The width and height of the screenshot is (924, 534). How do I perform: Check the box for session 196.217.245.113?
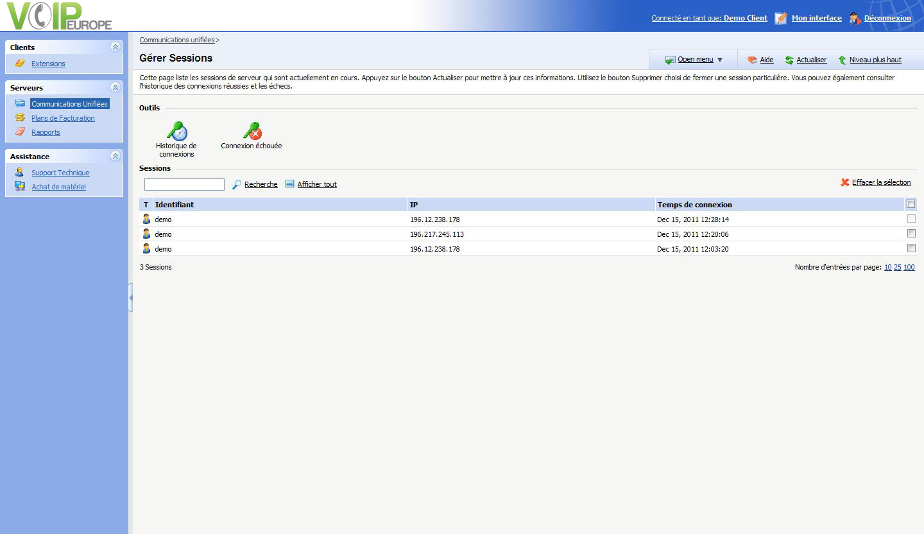click(x=911, y=234)
